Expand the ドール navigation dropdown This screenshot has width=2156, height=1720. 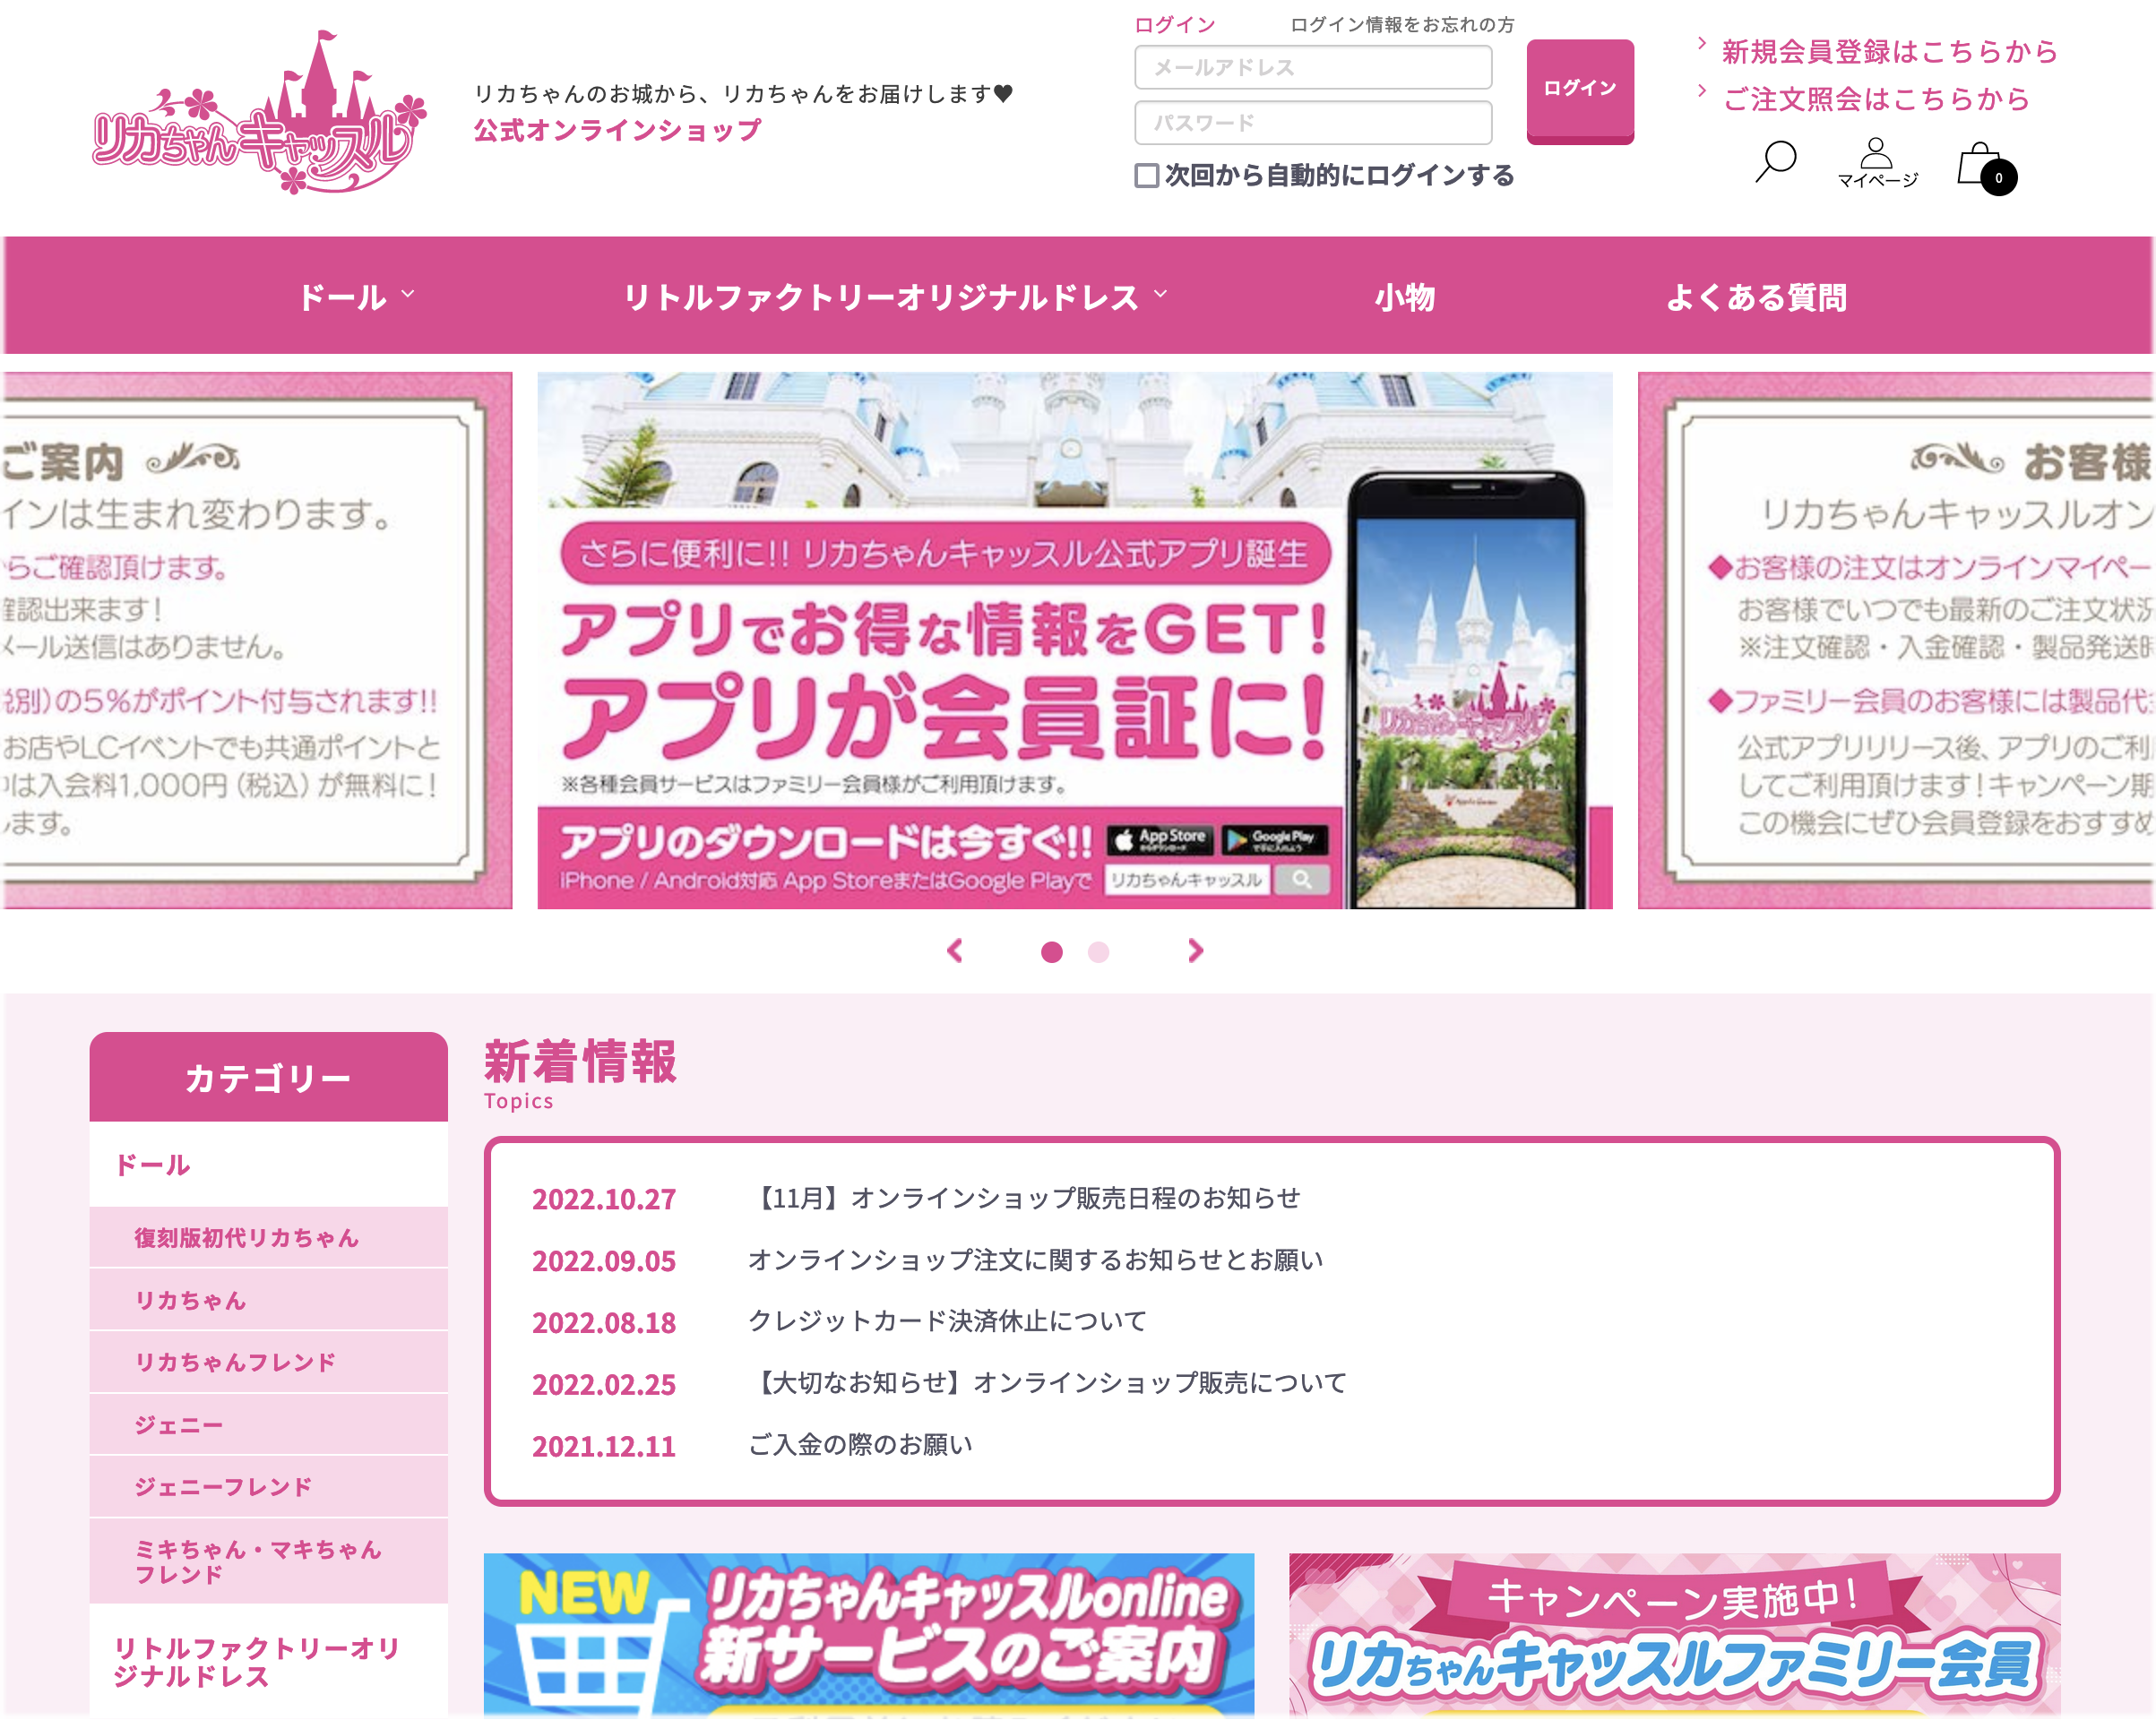pyautogui.click(x=356, y=297)
